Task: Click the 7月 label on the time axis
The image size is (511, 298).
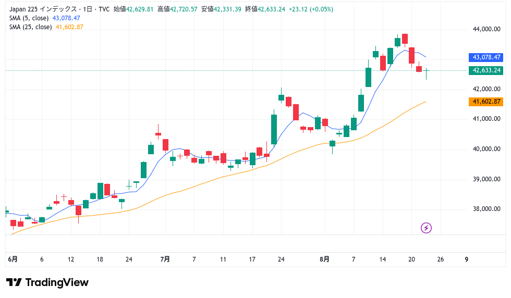Action: (165, 259)
